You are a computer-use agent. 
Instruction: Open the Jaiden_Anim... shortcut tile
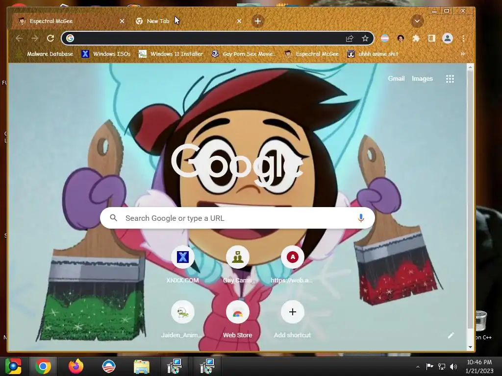[x=182, y=319]
